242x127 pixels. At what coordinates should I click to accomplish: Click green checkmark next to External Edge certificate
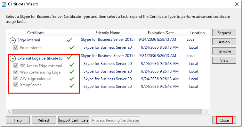click(69, 58)
